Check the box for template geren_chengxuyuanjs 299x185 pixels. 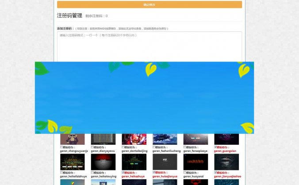click(61, 147)
